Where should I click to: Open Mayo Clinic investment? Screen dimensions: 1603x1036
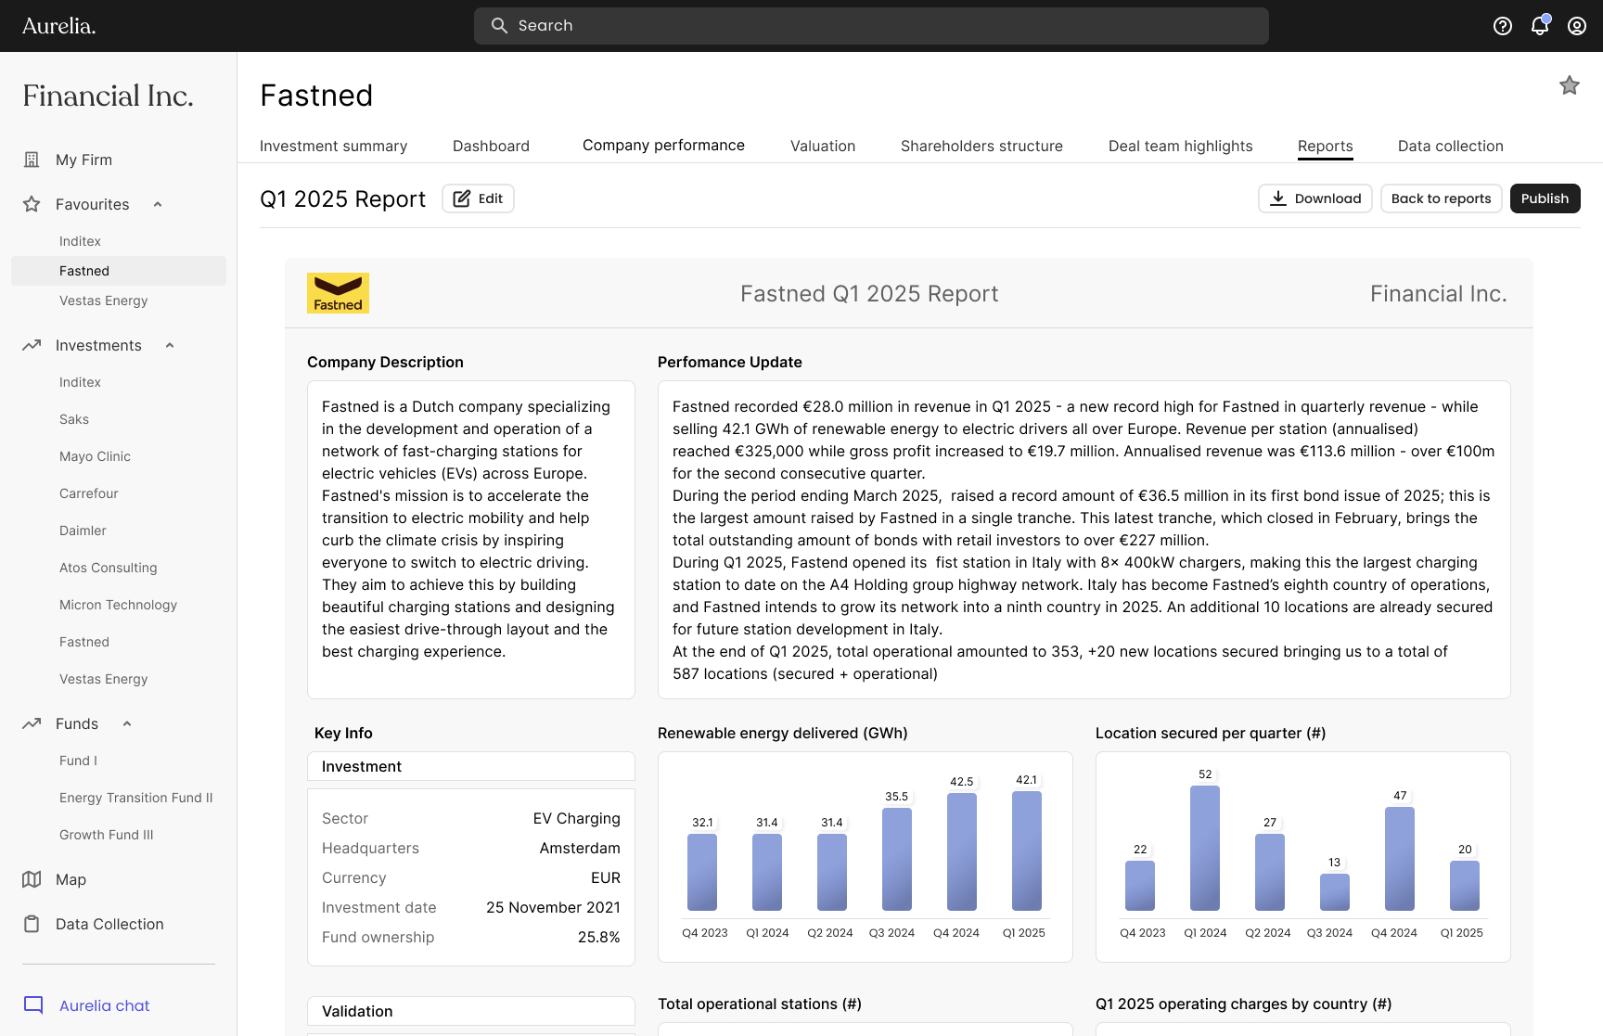pos(95,456)
